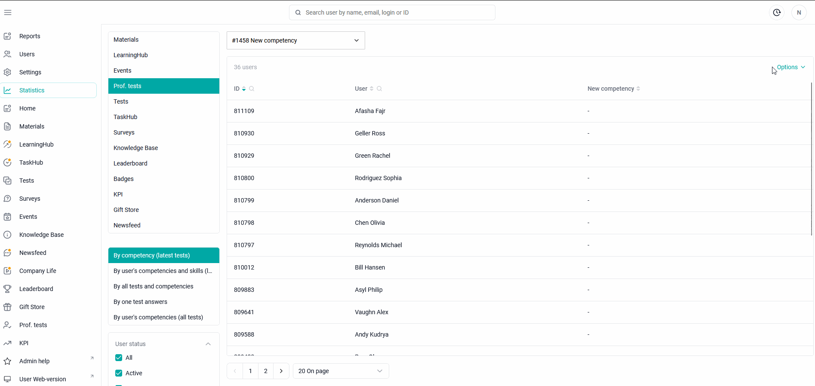This screenshot has height=386, width=815.
Task: Select TaskHub in statistics submenu
Action: click(x=164, y=117)
